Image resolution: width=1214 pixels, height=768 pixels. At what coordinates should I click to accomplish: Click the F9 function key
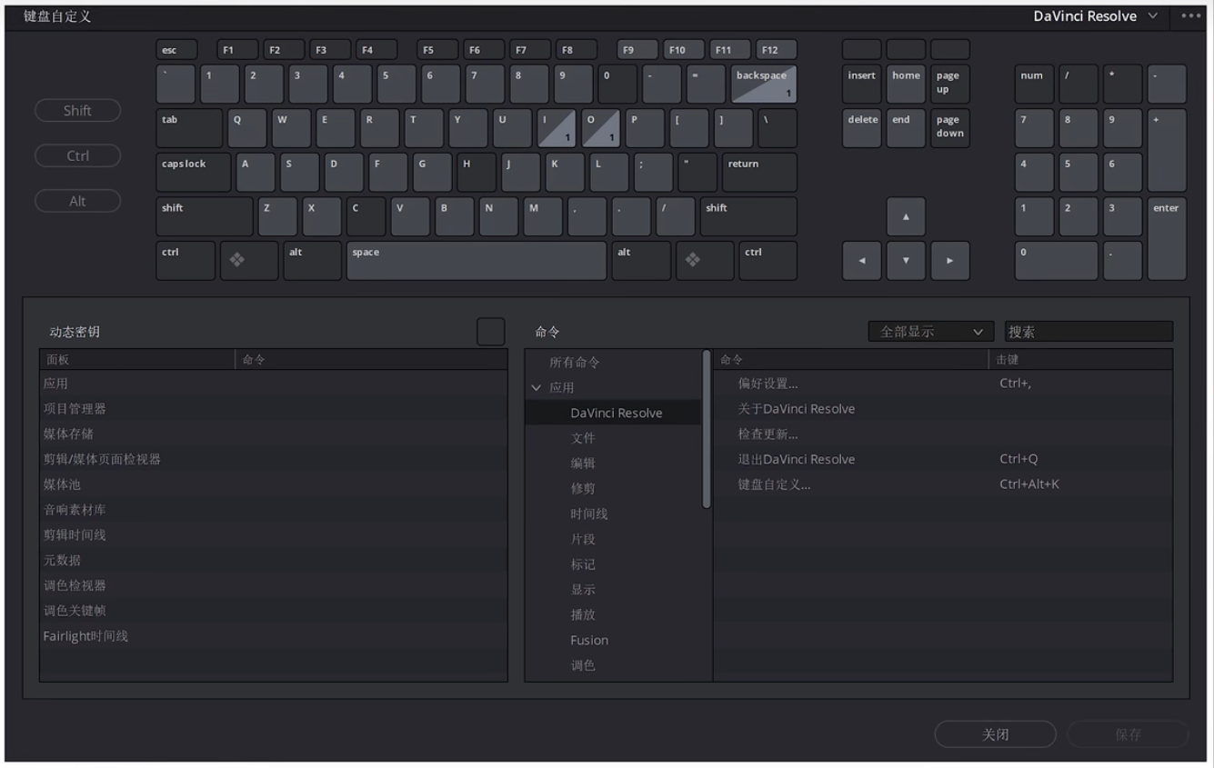pyautogui.click(x=637, y=50)
